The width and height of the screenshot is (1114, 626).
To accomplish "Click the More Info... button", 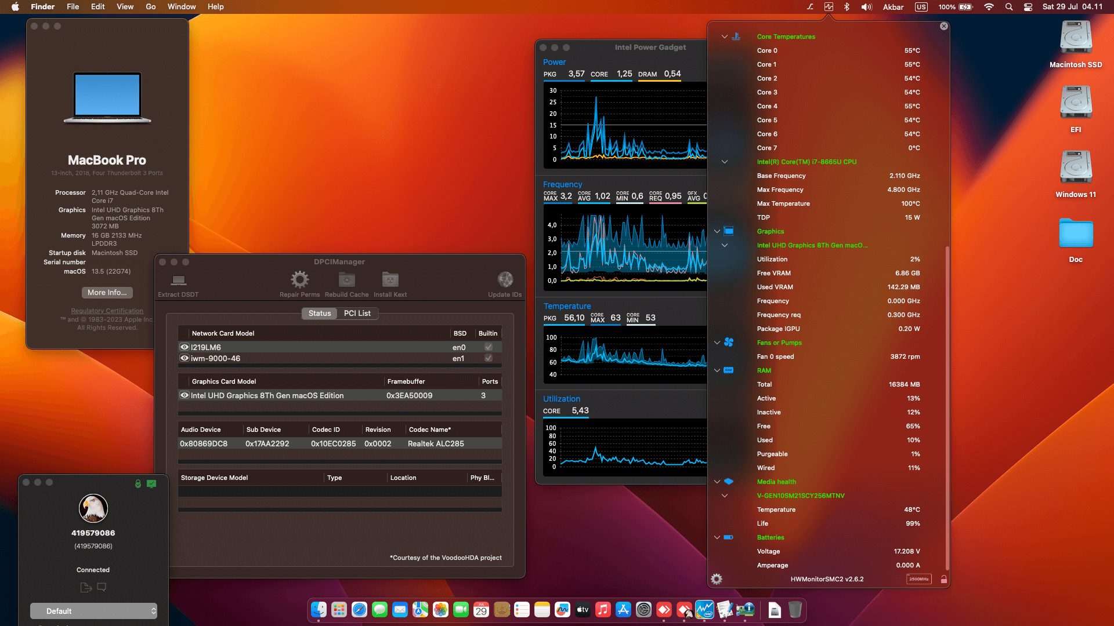I will (107, 293).
